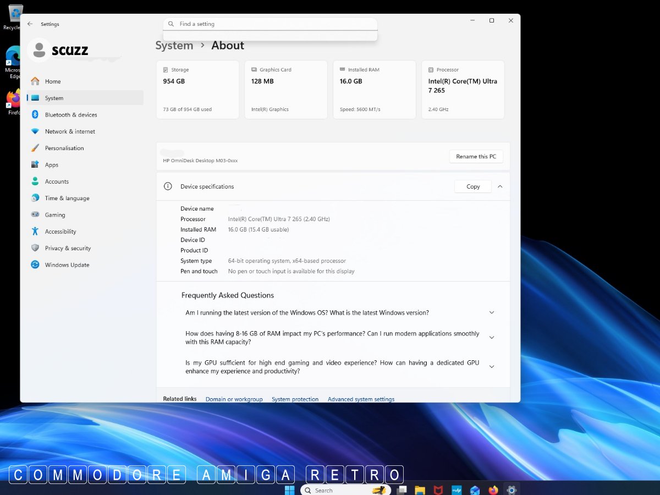Open Time & language settings
660x495 pixels.
(67, 198)
